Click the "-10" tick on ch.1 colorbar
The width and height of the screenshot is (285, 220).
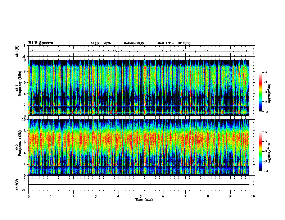[x=266, y=112]
